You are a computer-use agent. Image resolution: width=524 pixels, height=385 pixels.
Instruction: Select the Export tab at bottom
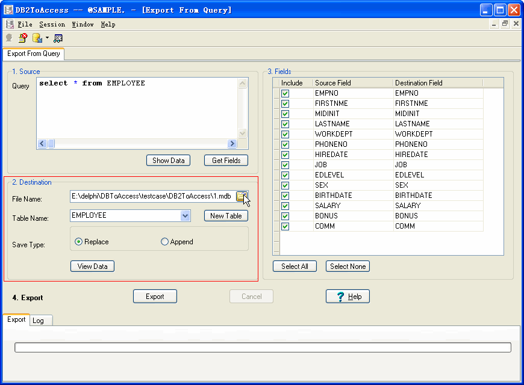[x=16, y=319]
